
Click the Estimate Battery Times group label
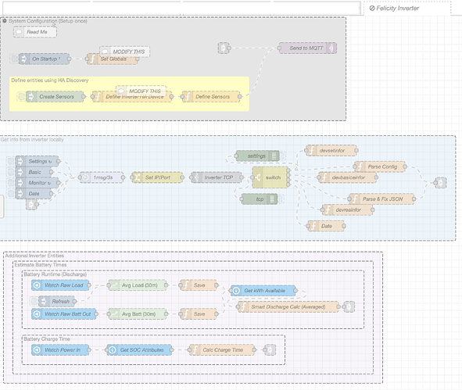pyautogui.click(x=41, y=265)
